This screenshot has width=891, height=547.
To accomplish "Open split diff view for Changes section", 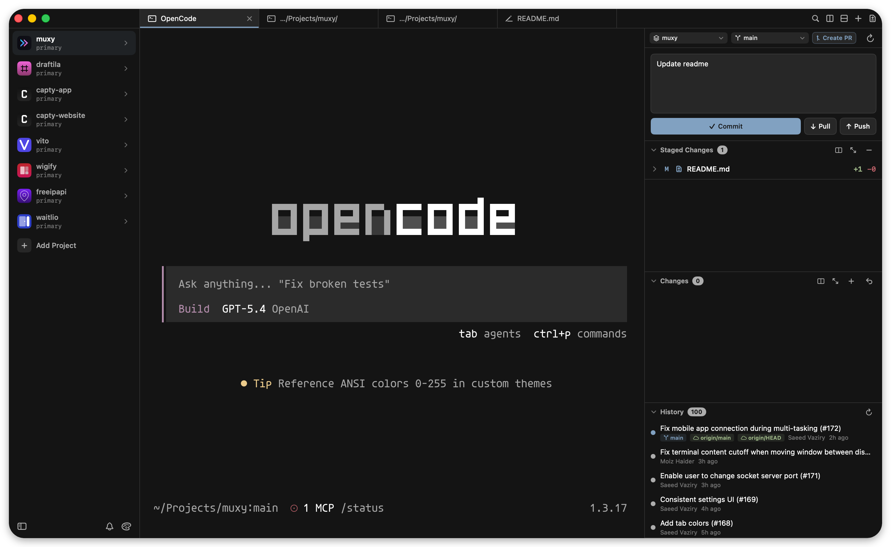I will tap(820, 281).
